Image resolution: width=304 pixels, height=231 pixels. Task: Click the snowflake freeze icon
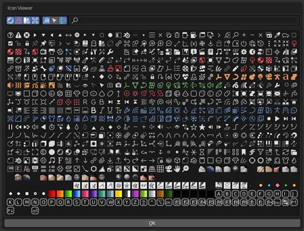pos(202,44)
